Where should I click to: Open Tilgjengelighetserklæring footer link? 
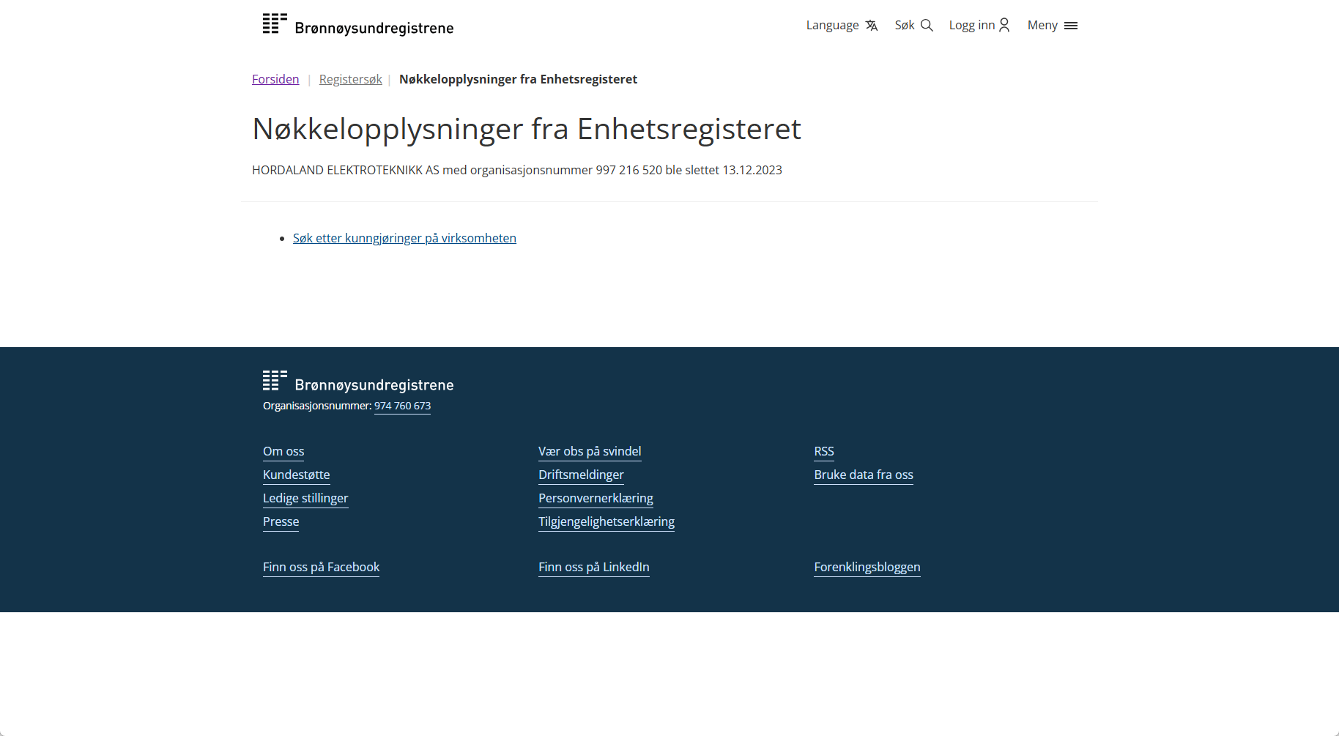(607, 521)
